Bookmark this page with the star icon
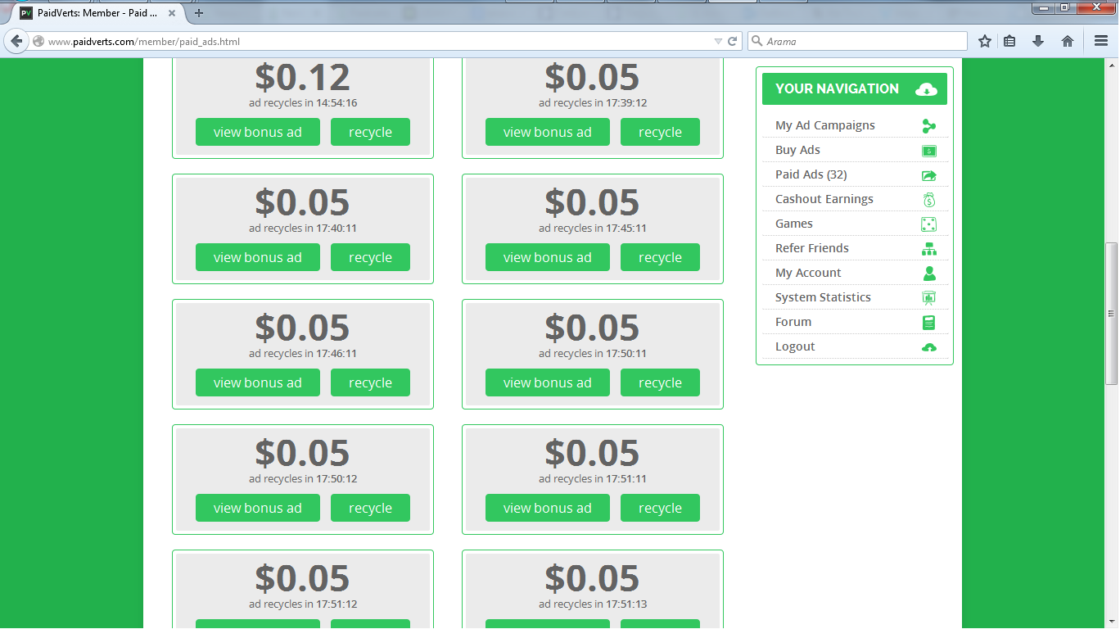The height and width of the screenshot is (629, 1120). tap(985, 41)
